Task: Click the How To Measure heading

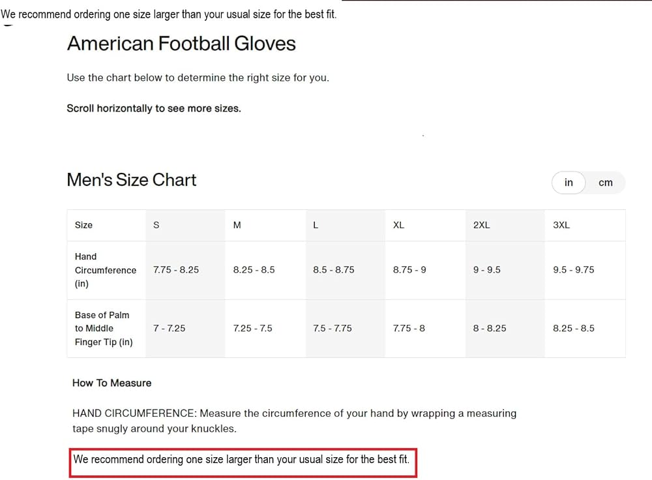Action: click(112, 383)
